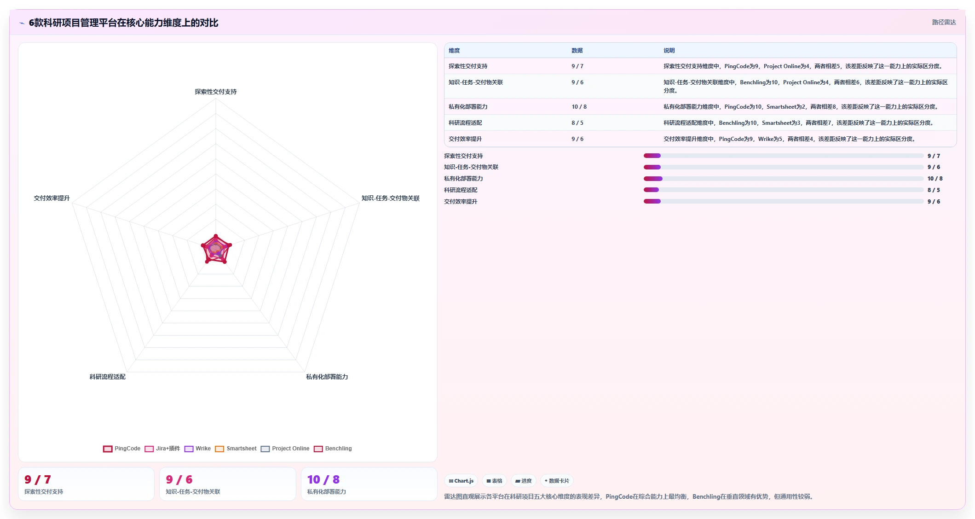
Task: Click the radar polygon at chart center
Action: click(216, 250)
